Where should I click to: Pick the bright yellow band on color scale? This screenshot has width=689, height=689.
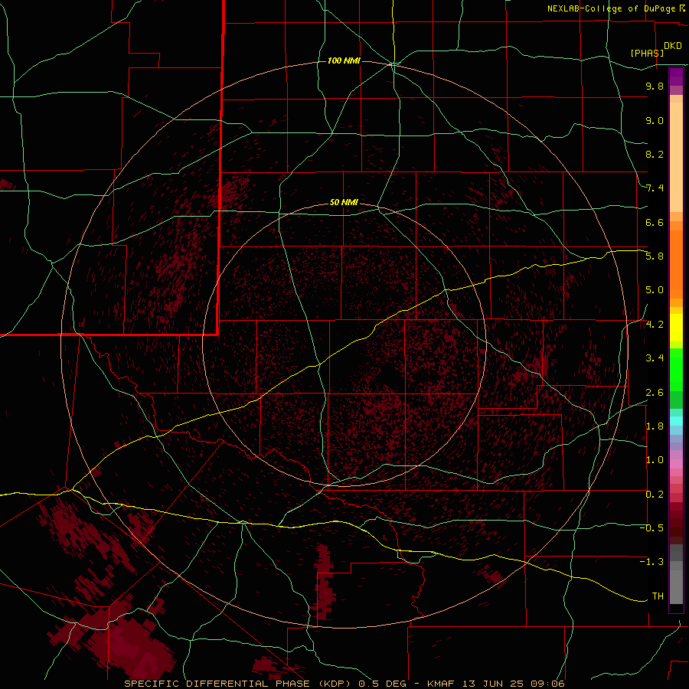coord(676,328)
